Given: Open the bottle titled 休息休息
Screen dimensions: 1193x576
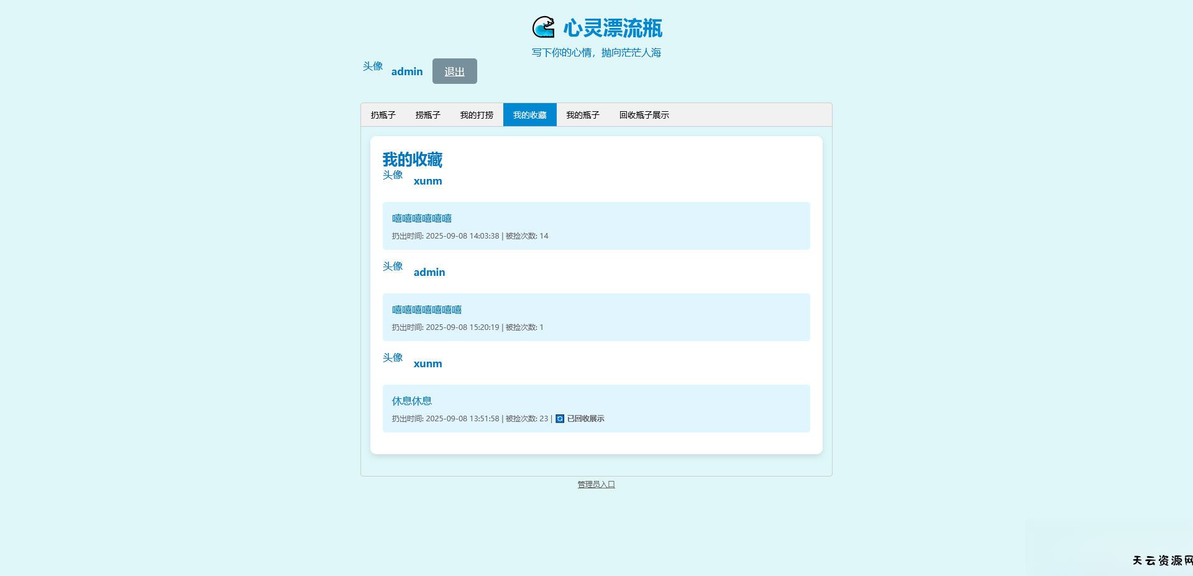Looking at the screenshot, I should click(x=412, y=401).
